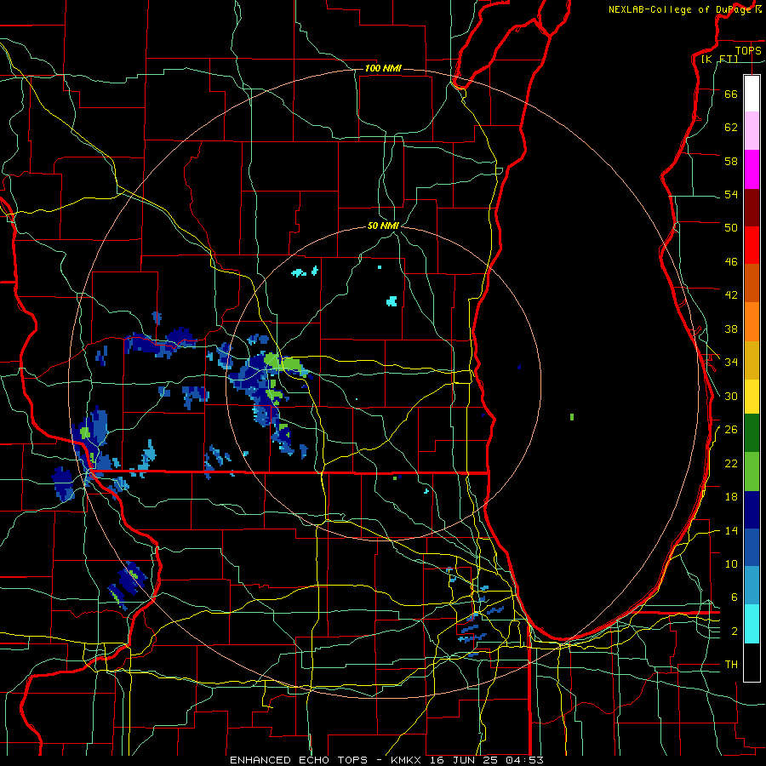Click the 18 legend value
This screenshot has height=766, width=766.
point(731,497)
